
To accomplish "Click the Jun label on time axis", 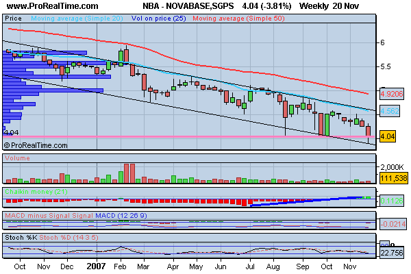I will click(221, 266).
